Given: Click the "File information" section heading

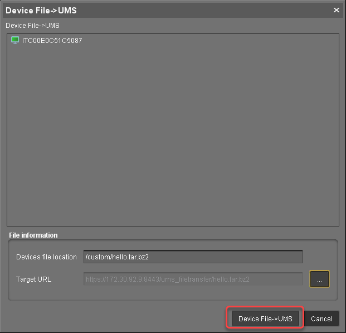Looking at the screenshot, I should click(x=33, y=235).
